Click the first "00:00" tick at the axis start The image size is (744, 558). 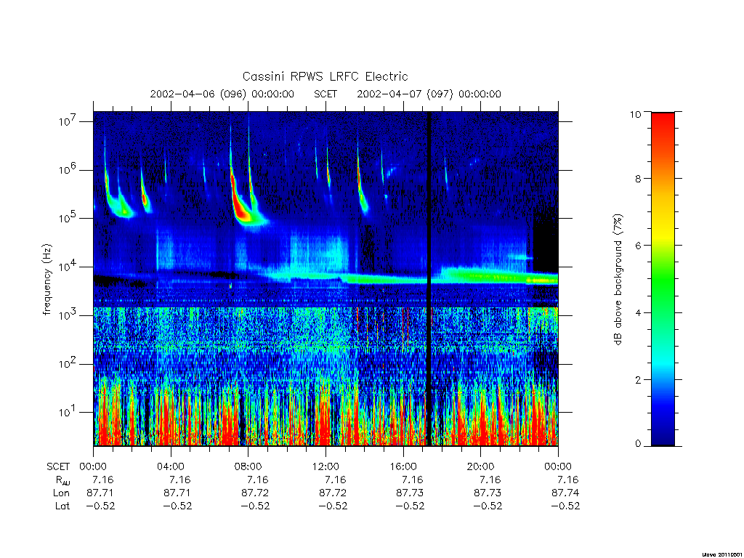(x=93, y=467)
